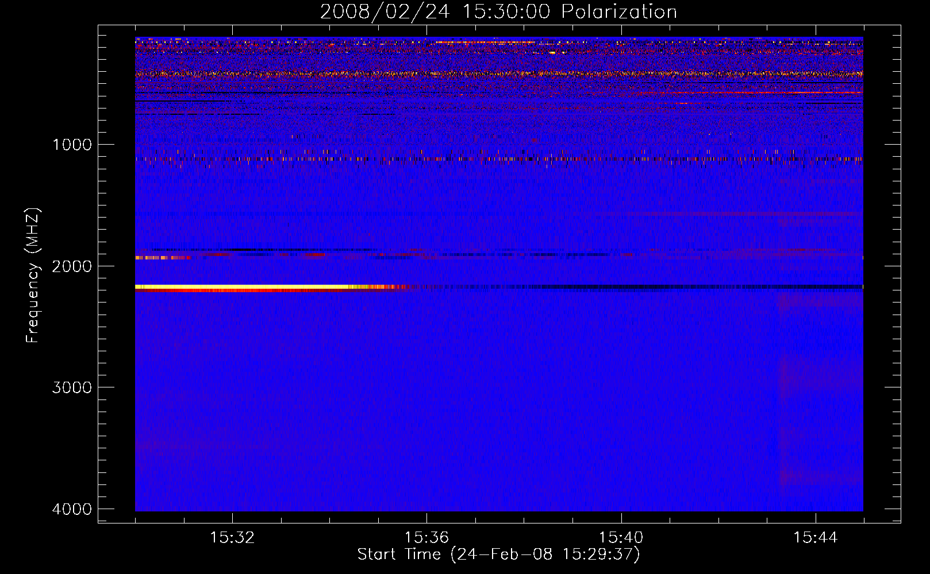Click the '15:44' time tick label

point(816,538)
